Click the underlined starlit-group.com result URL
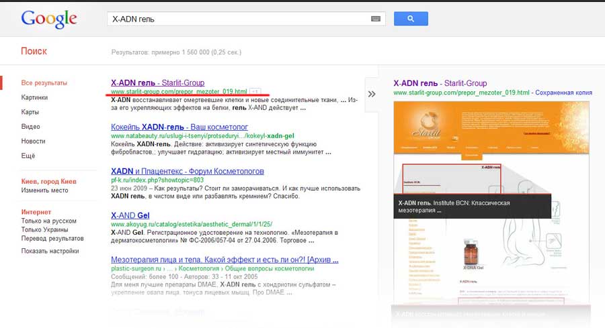 click(179, 92)
